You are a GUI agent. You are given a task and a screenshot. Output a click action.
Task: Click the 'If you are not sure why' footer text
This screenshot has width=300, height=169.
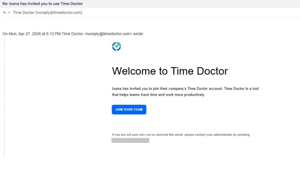tap(180, 135)
